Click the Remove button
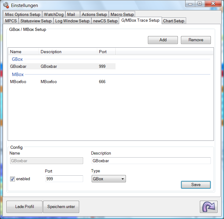This screenshot has width=224, height=219. coord(196,40)
